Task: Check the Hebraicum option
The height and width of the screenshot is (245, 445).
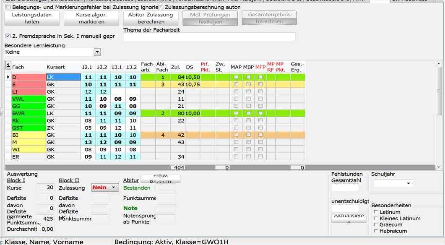Action: 376,231
